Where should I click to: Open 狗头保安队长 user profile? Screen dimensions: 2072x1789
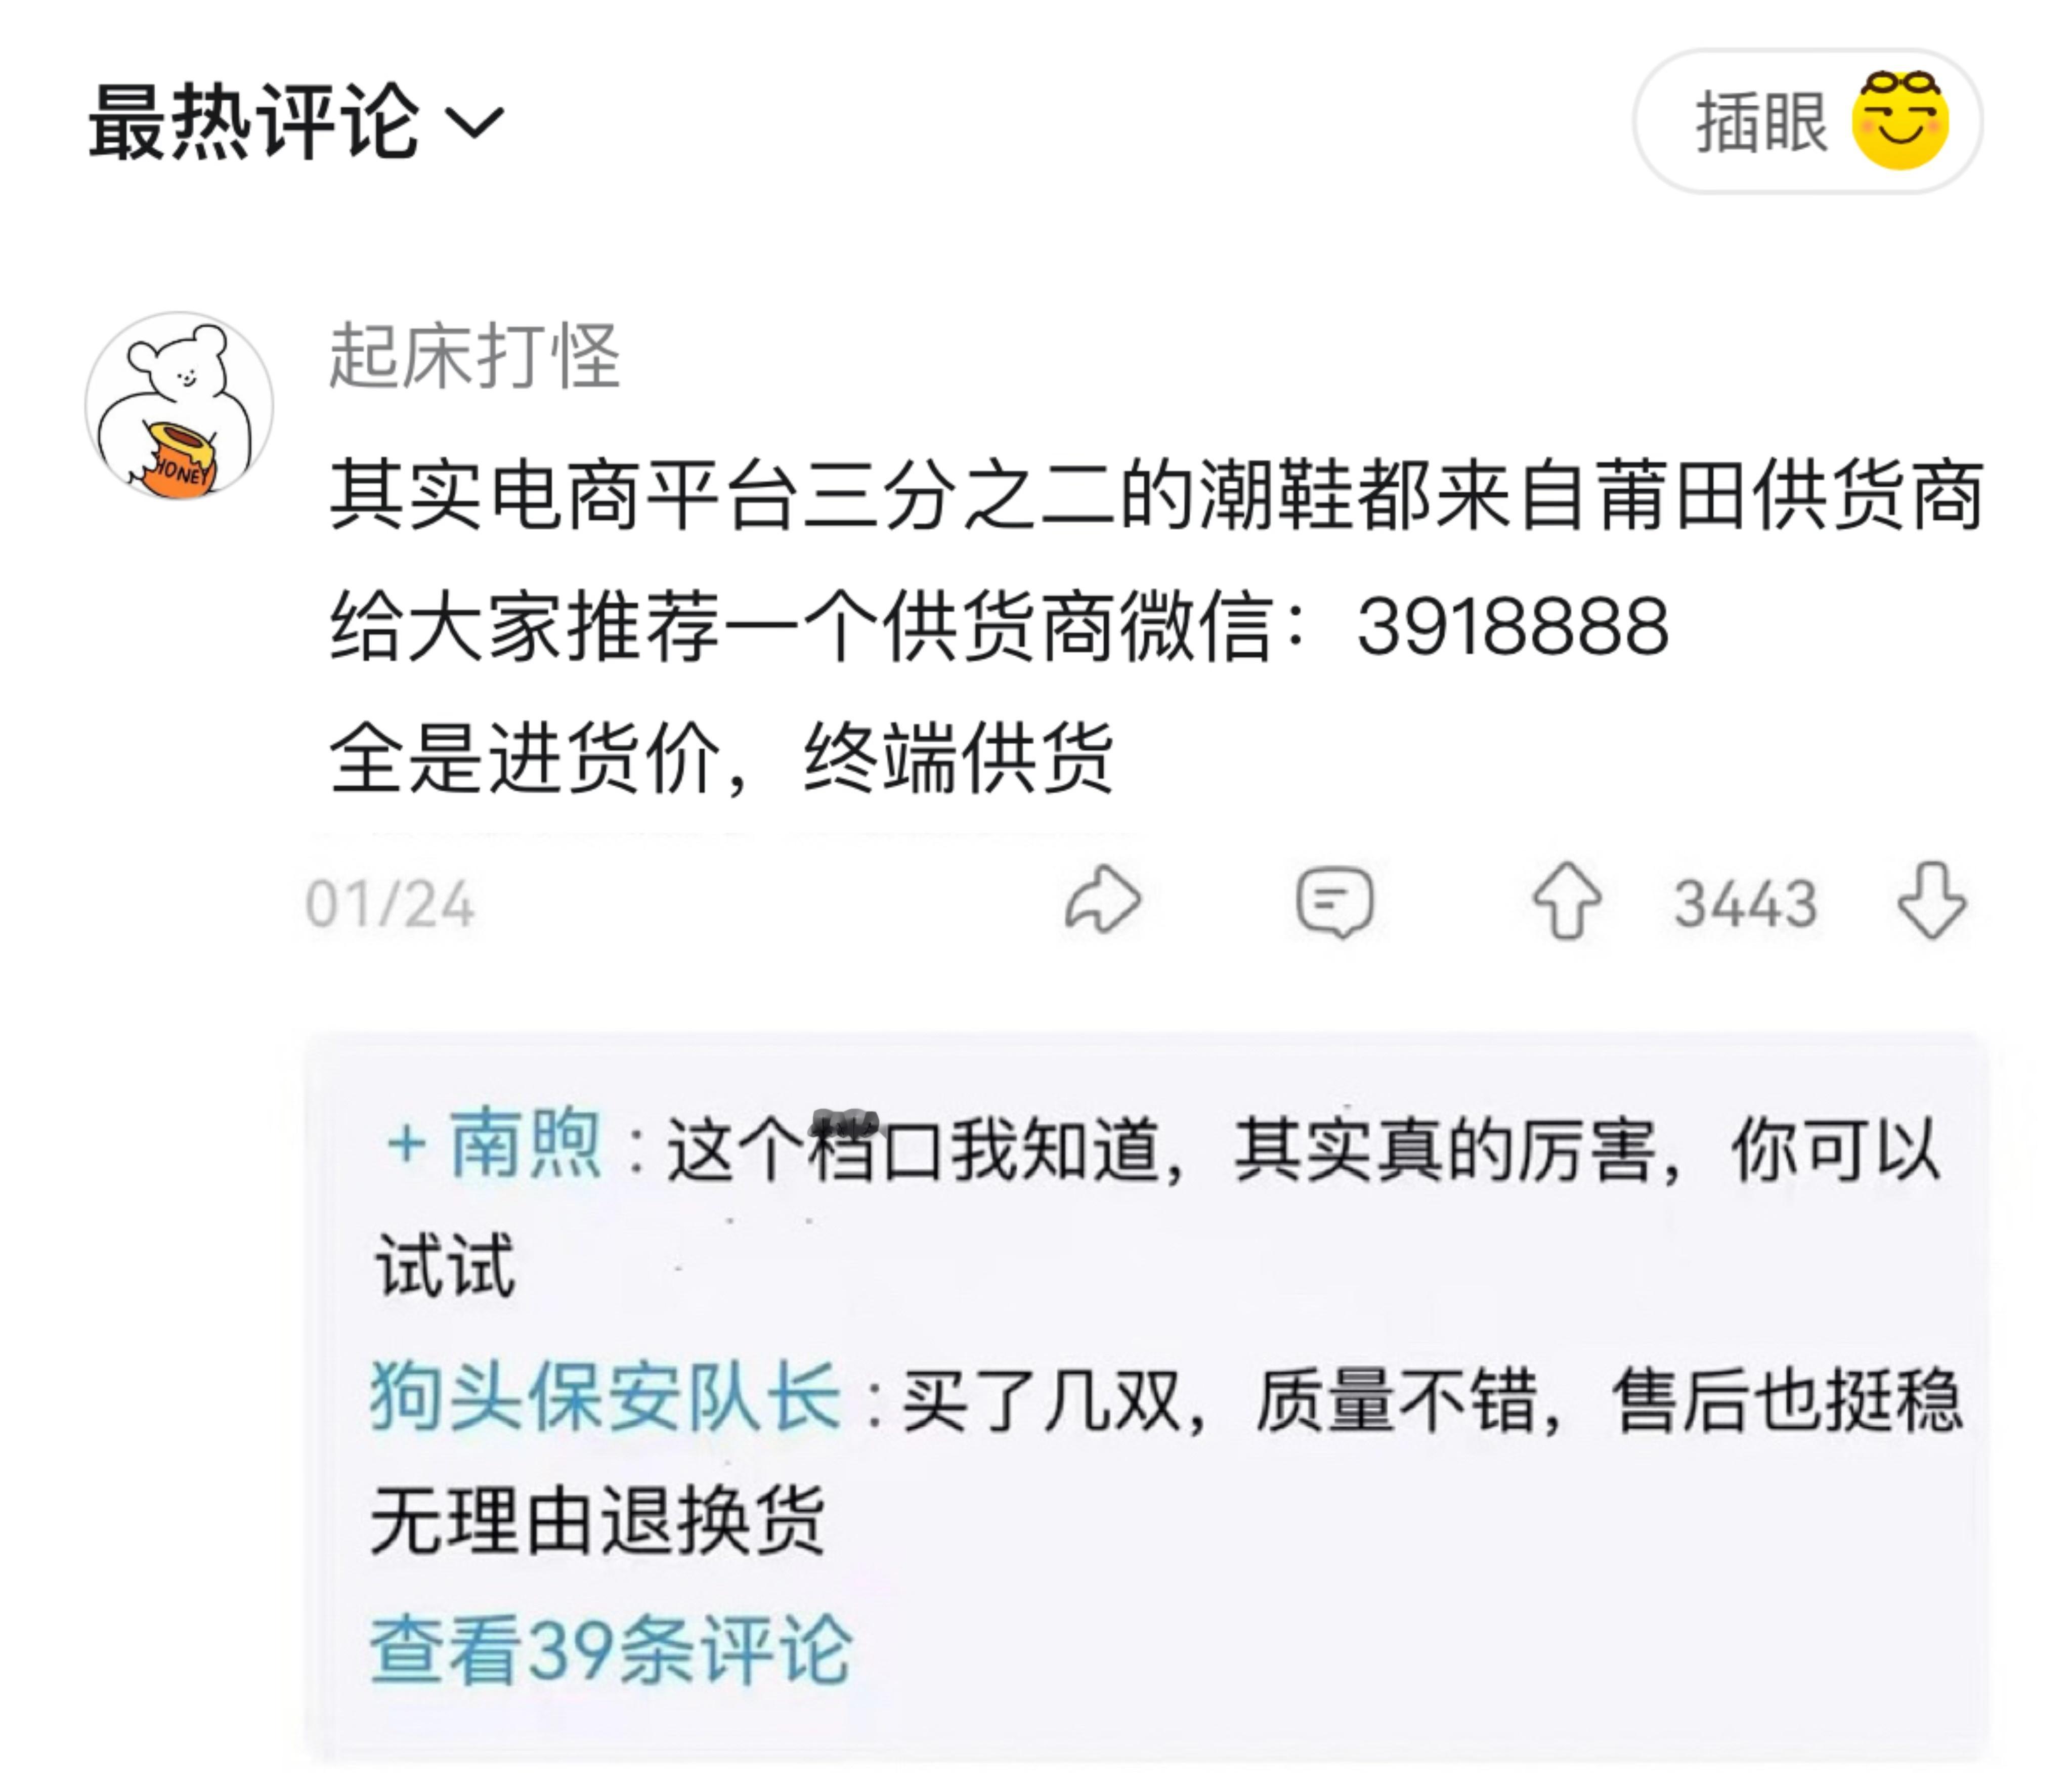click(605, 1398)
